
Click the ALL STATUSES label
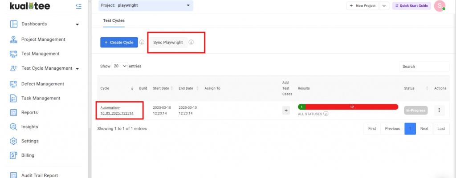(x=310, y=114)
